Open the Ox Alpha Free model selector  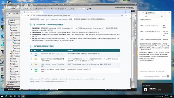152,76
